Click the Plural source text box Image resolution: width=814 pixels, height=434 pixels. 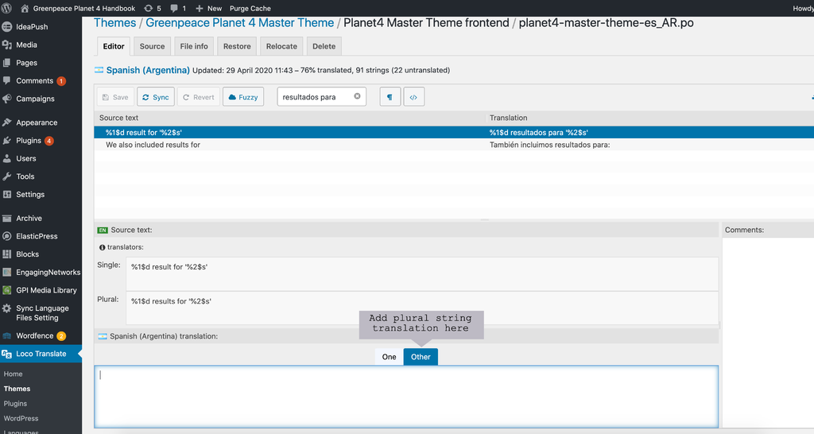(422, 308)
